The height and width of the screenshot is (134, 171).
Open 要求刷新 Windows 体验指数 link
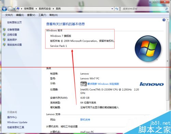[x=103, y=84]
